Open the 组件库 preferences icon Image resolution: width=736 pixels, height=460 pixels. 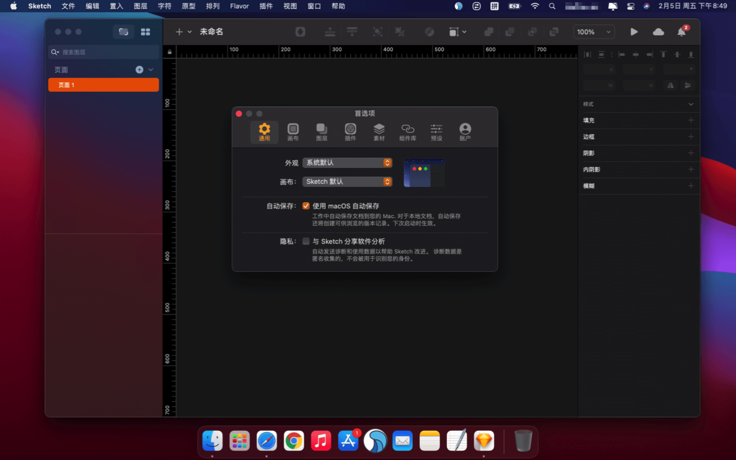click(408, 132)
